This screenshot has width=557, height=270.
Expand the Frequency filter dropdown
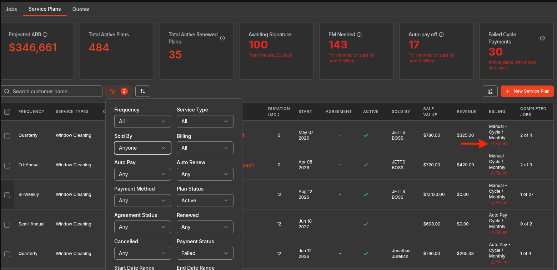pos(142,121)
